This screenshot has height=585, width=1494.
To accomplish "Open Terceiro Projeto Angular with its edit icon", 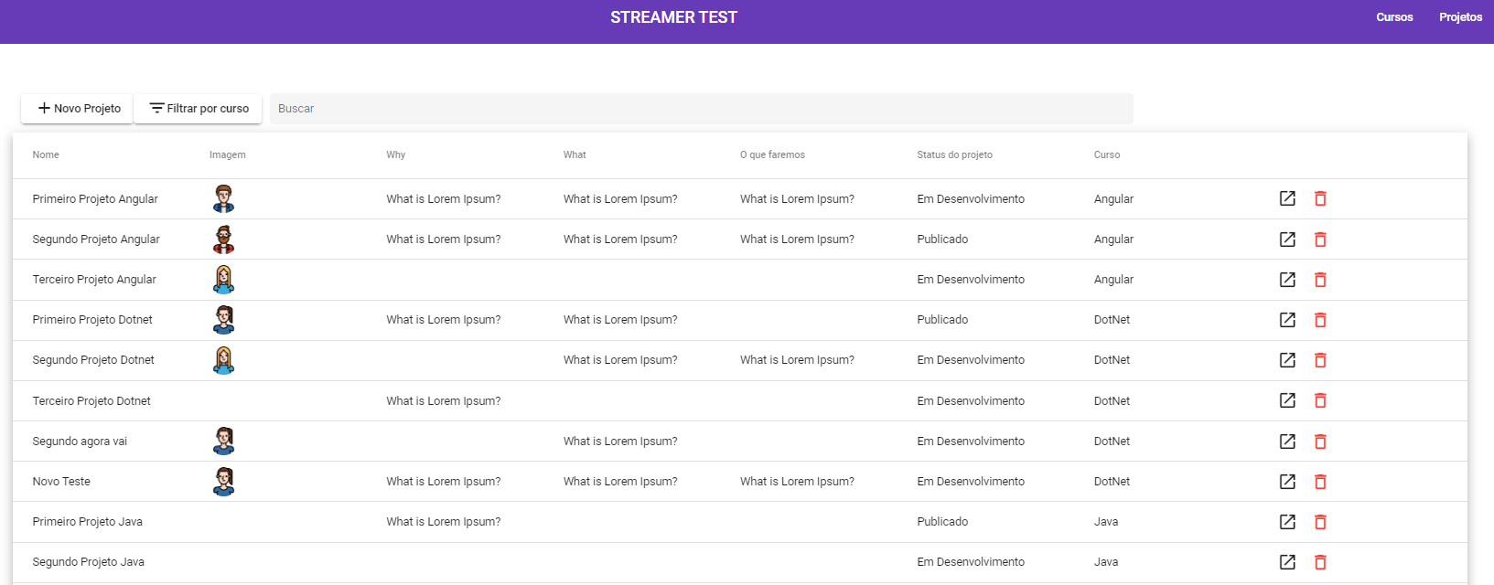I will click(1287, 279).
